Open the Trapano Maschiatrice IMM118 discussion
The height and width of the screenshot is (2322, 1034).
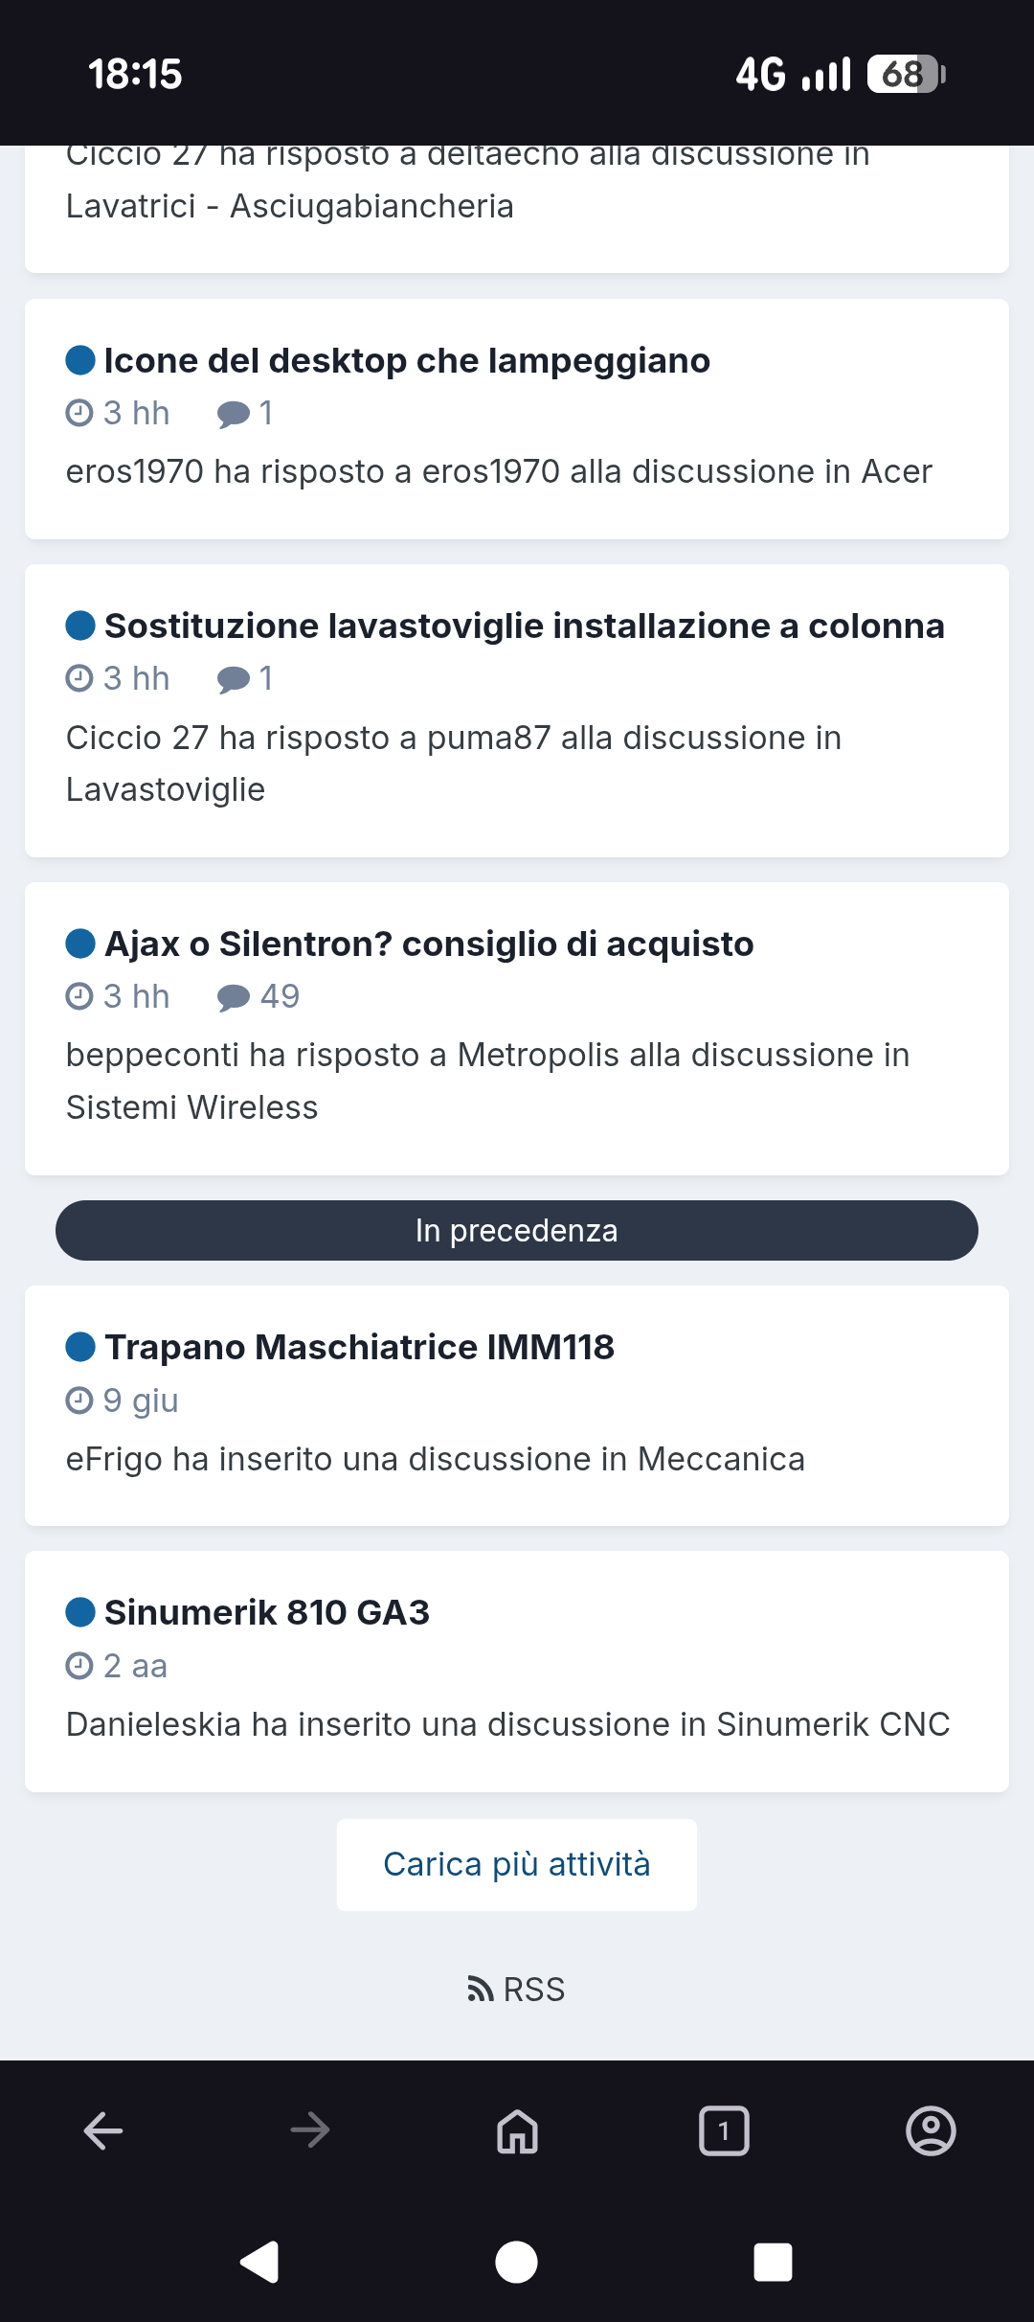(359, 1348)
